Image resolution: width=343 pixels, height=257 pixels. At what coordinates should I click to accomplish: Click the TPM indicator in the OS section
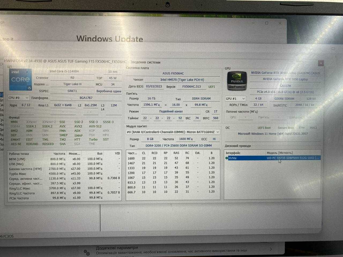tap(302, 128)
